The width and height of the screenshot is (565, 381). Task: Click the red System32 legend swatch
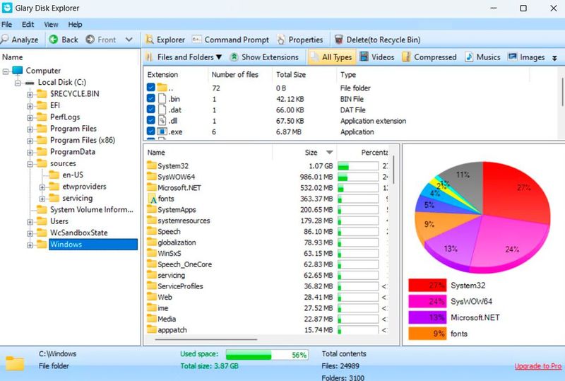427,285
